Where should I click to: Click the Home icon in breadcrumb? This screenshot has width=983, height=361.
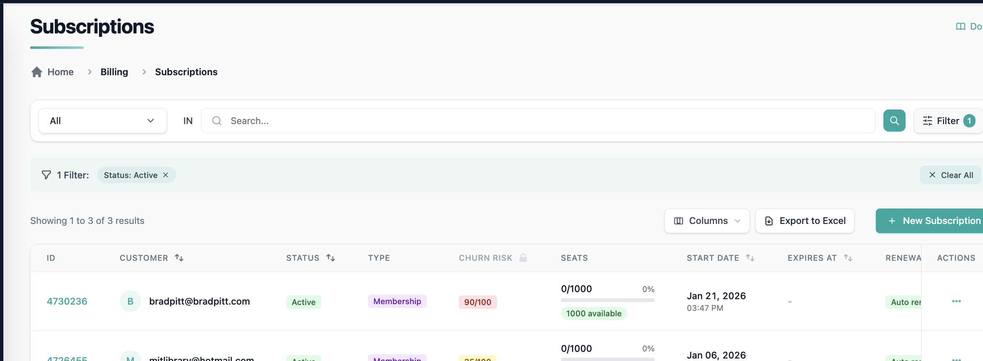[x=37, y=72]
